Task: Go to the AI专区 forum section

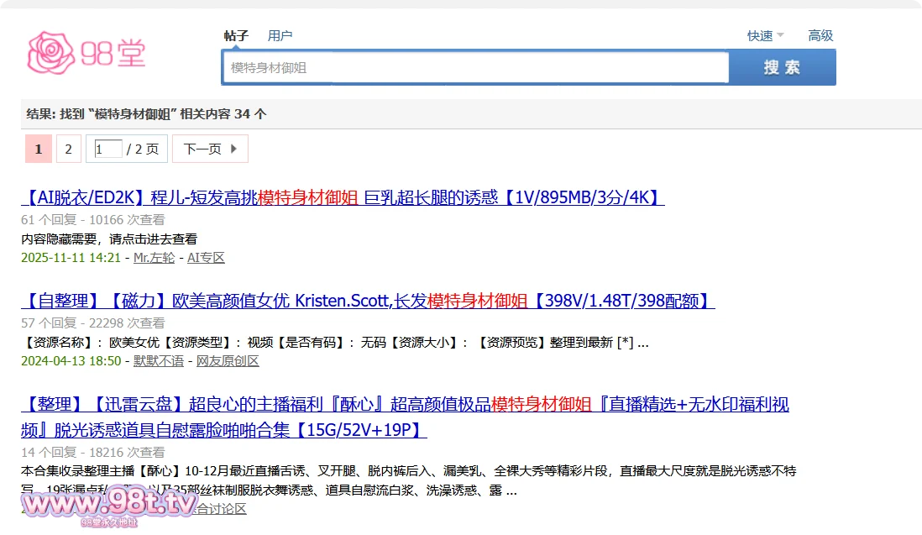Action: (x=206, y=258)
